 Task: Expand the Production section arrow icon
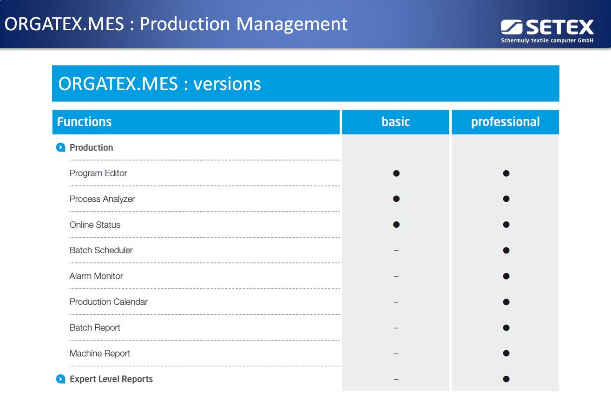[x=60, y=147]
